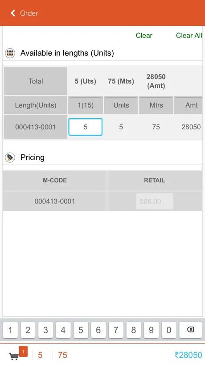Screen dimensions: 205x365
Task: Tap the cart badge showing 1
Action: pyautogui.click(x=23, y=352)
